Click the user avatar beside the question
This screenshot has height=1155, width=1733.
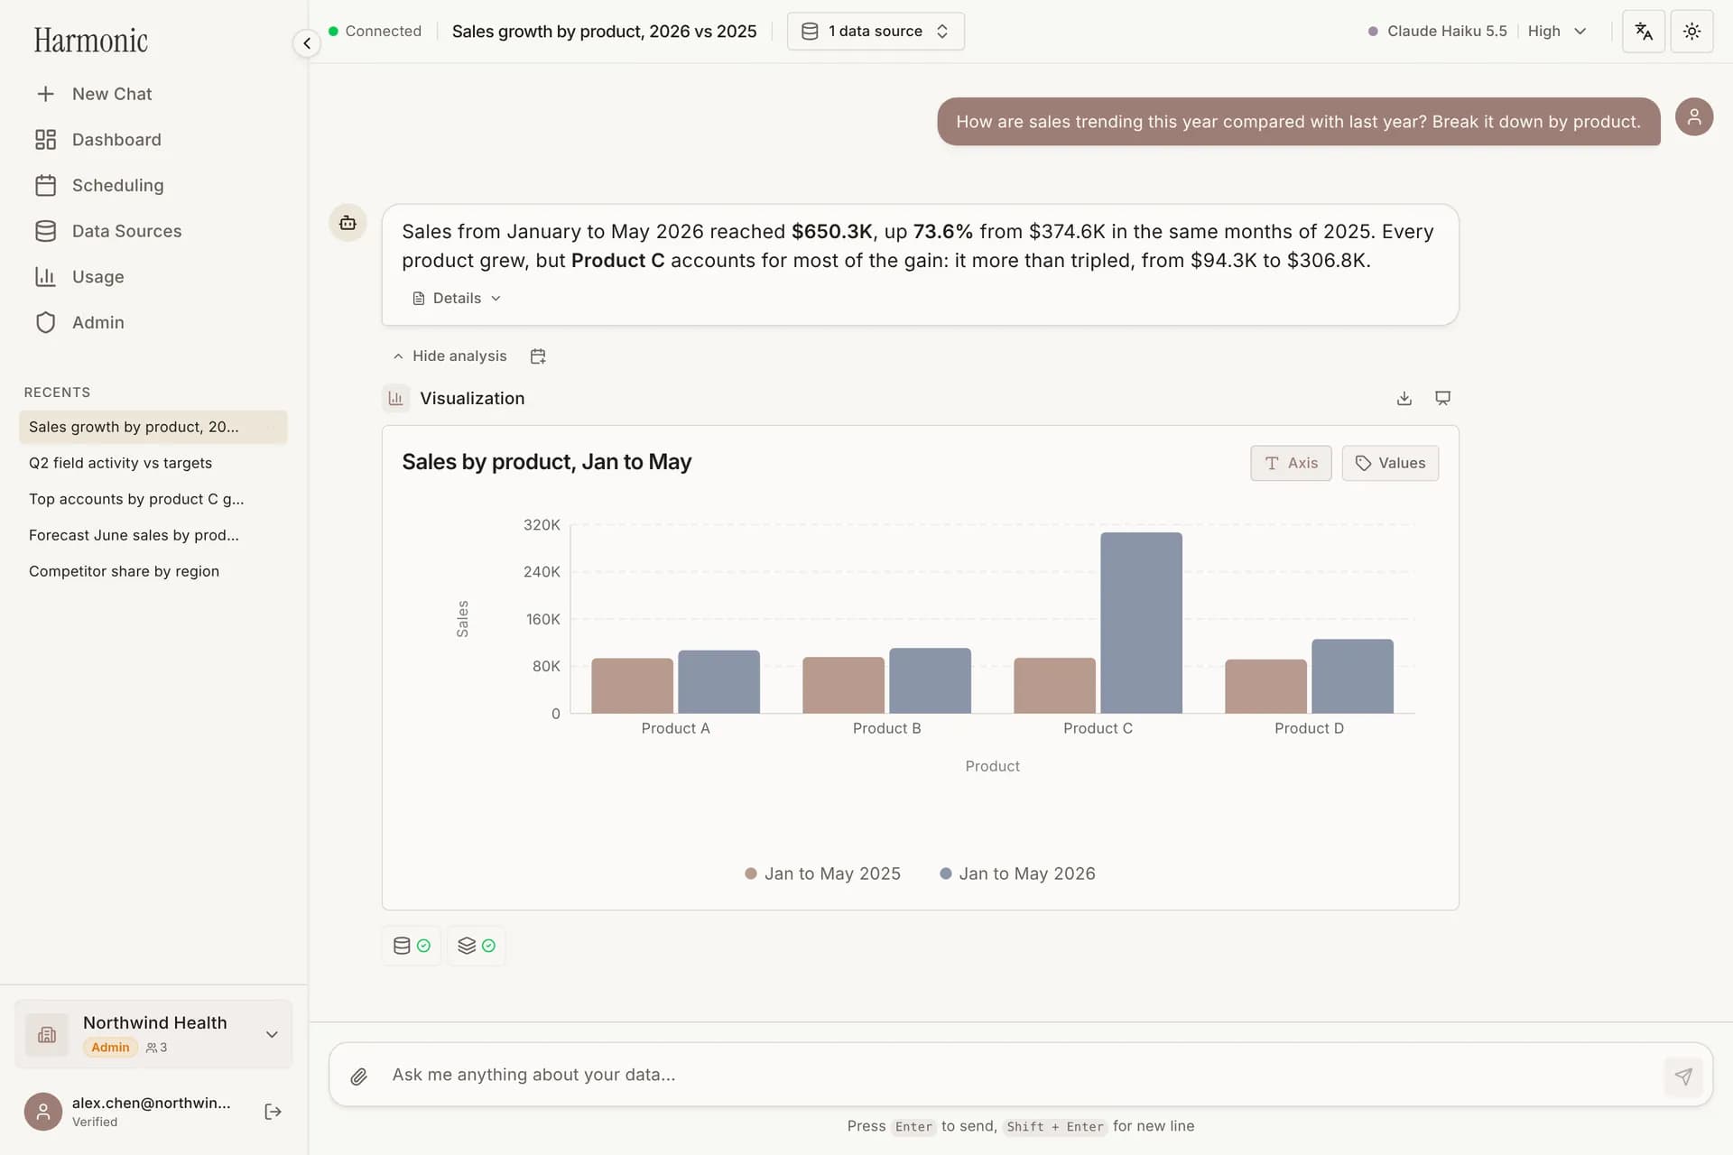click(x=1694, y=116)
